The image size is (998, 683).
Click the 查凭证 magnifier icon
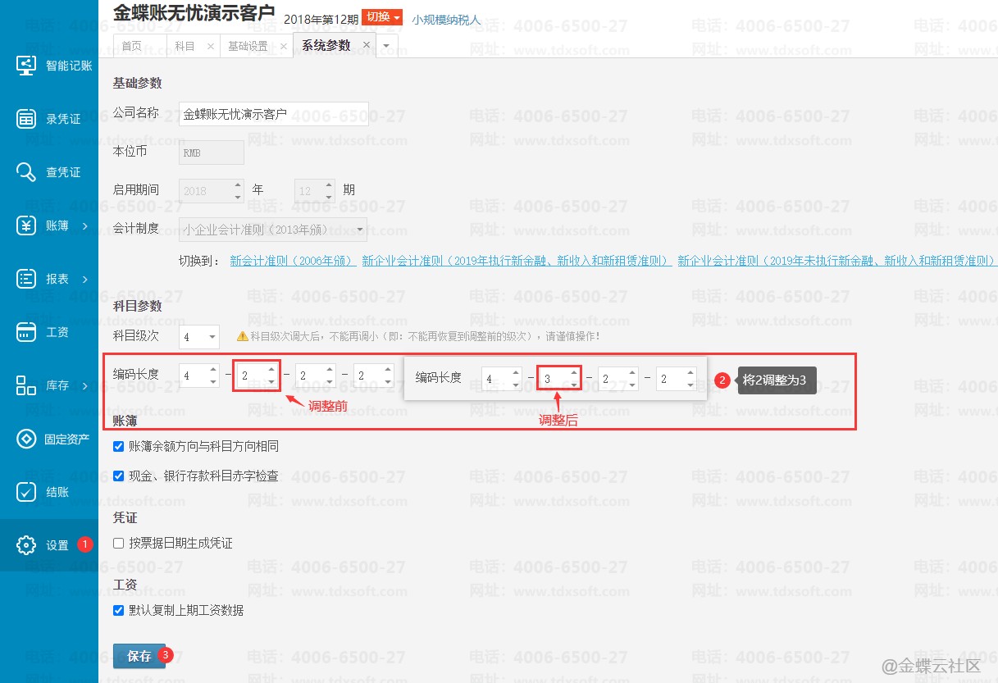point(26,171)
